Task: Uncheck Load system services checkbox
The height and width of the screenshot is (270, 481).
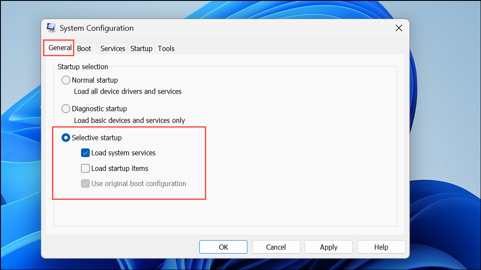Action: coord(85,153)
